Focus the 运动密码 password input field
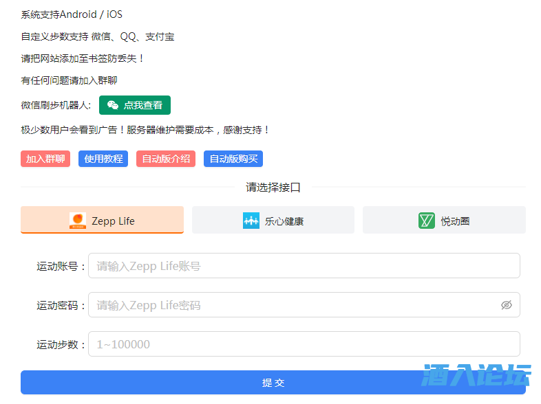 click(x=293, y=305)
